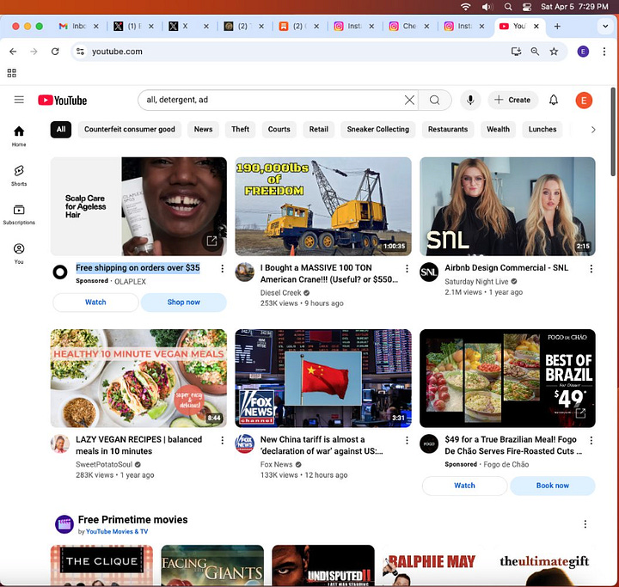Open the SNL Airbnb video thumbnail
Image resolution: width=619 pixels, height=587 pixels.
tap(507, 206)
